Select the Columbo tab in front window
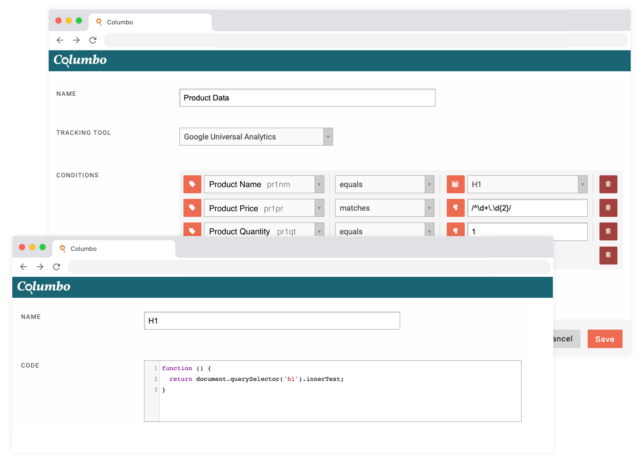The width and height of the screenshot is (642, 467). tap(114, 249)
